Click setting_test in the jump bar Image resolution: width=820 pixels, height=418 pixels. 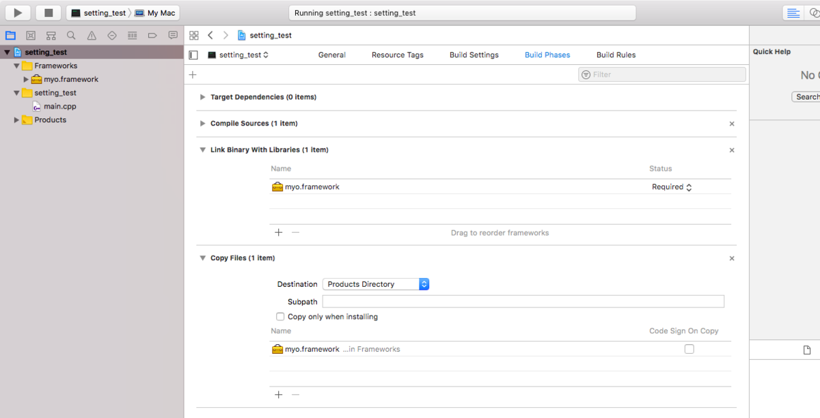click(x=264, y=36)
